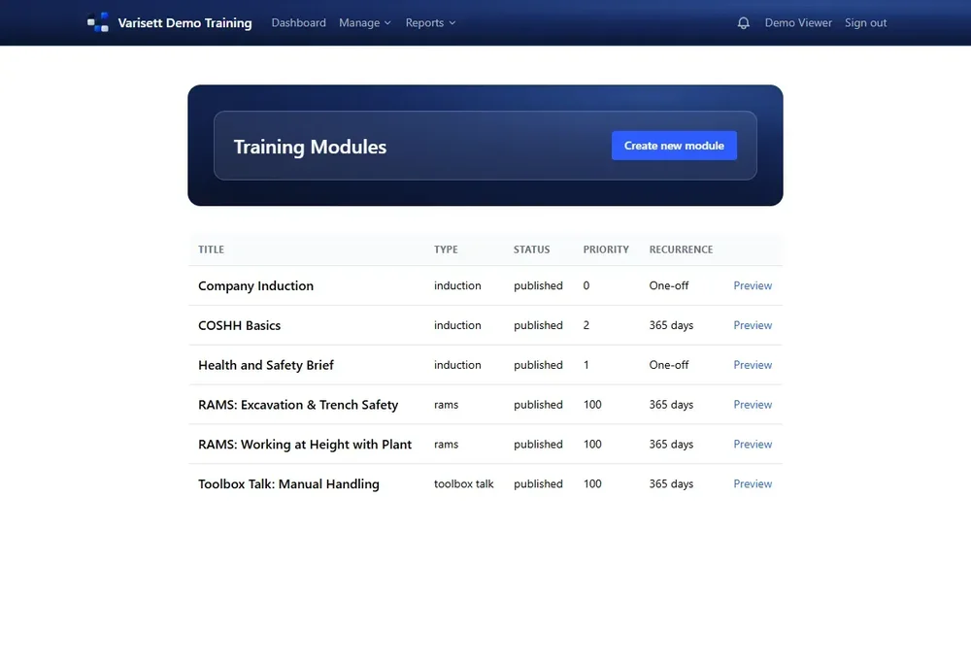Select RAMS: Excavation & Trench Safety title
The width and height of the screenshot is (971, 663).
[298, 405]
